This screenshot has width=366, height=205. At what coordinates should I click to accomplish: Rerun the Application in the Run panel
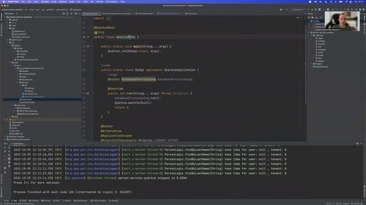click(x=5, y=147)
